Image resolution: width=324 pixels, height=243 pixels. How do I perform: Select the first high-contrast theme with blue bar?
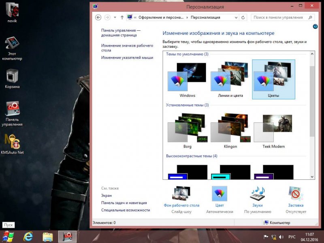[187, 172]
